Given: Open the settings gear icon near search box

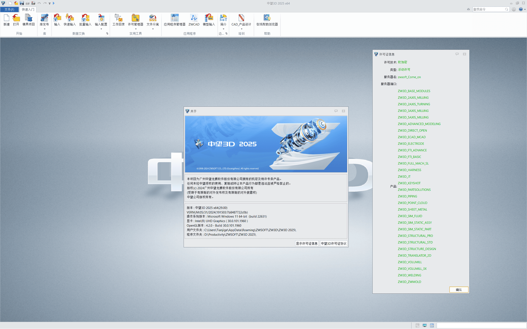Looking at the screenshot, I should tap(514, 9).
